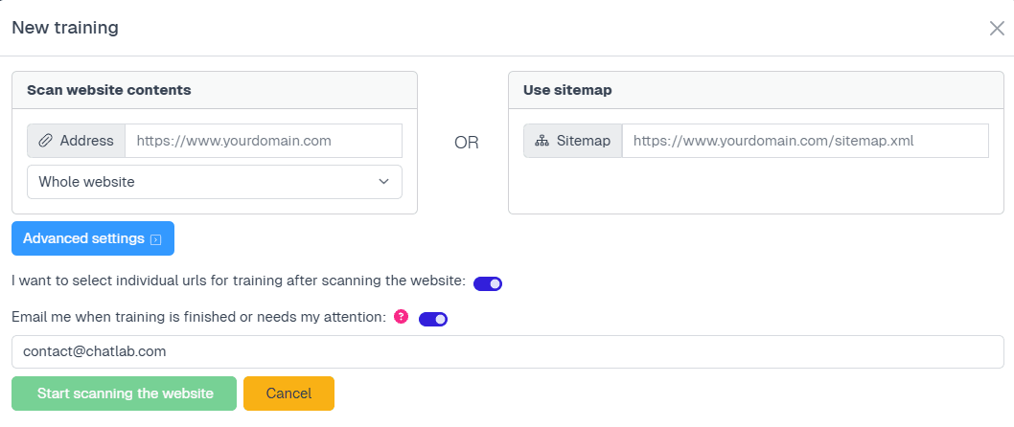
Task: Close the New training dialog
Action: [997, 28]
